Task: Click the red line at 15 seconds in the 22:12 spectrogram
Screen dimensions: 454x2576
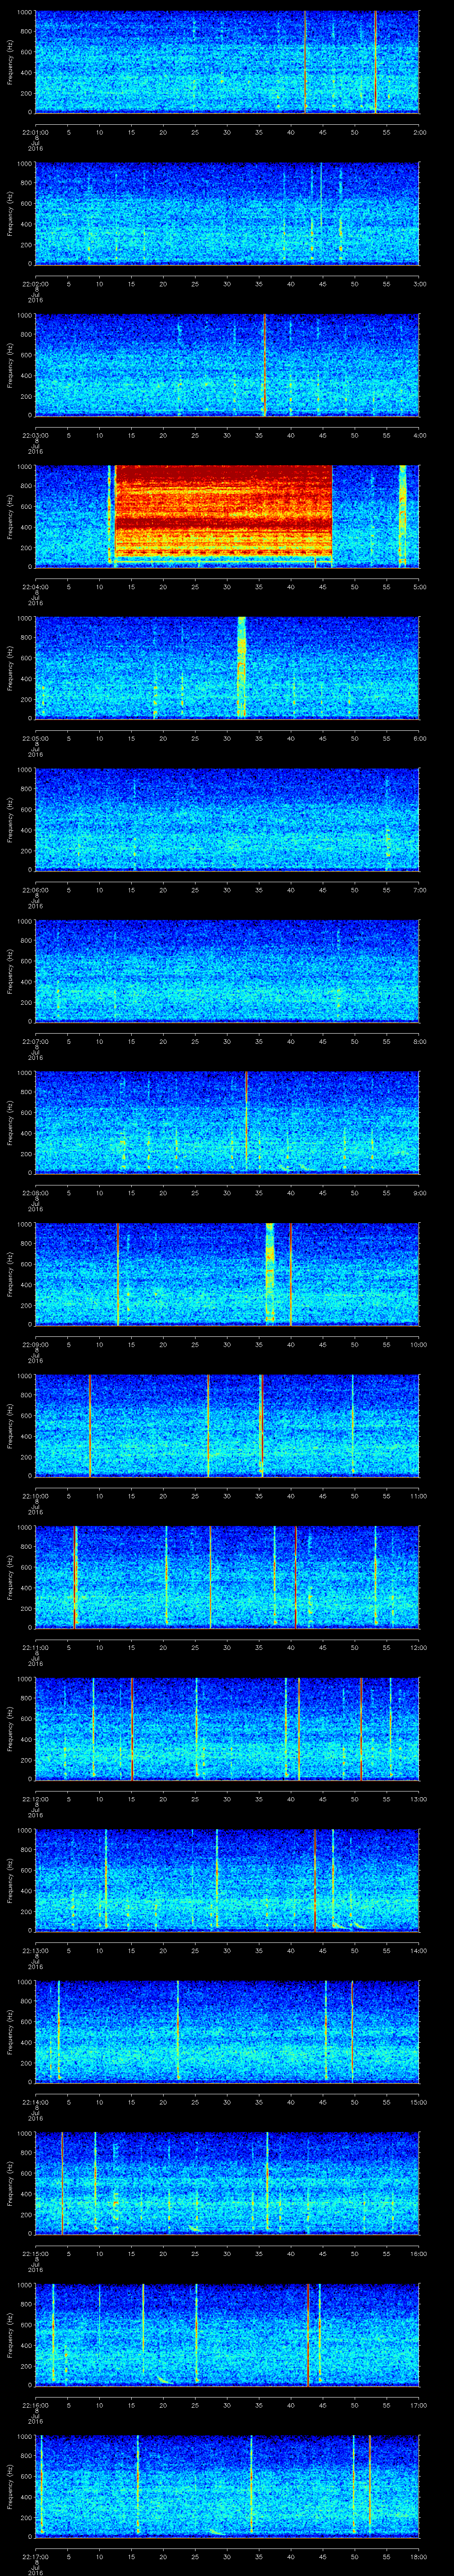Action: click(132, 1729)
